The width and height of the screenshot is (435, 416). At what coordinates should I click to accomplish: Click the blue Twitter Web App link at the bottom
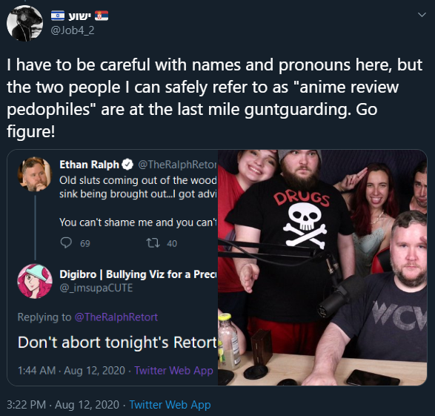(170, 405)
